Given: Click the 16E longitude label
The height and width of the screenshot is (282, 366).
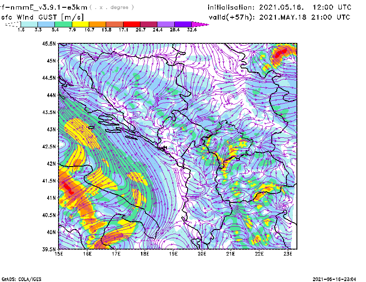Looking at the screenshot, I should pyautogui.click(x=87, y=254).
